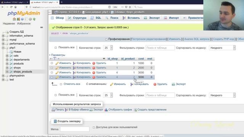Expand the information_schema database node

3,36
